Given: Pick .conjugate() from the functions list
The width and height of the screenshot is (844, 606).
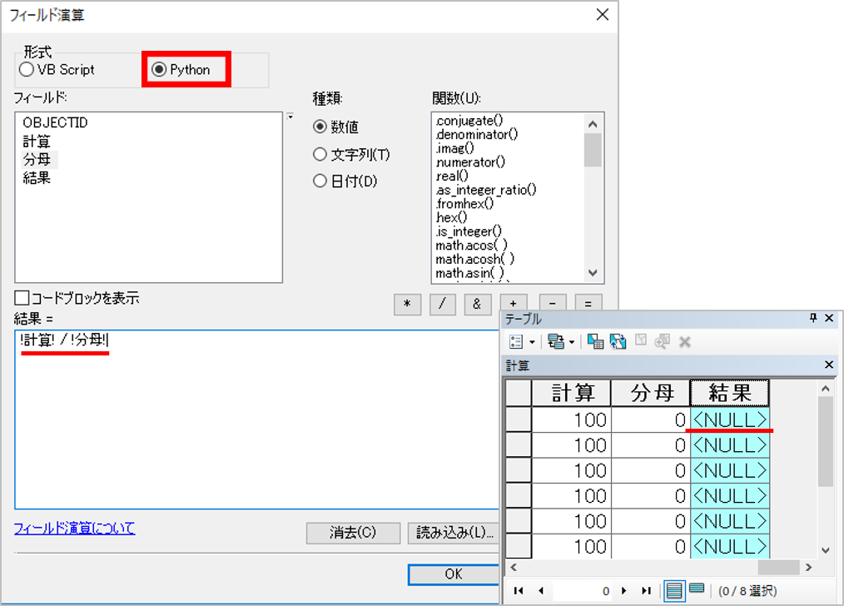Looking at the screenshot, I should (469, 121).
